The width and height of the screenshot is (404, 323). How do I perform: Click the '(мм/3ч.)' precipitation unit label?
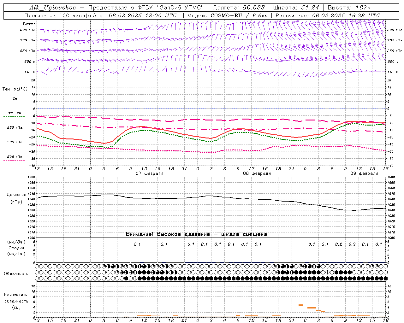(x=16, y=242)
